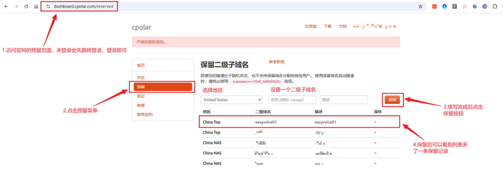Viewport: 504px width, 179px height.
Task: Open the Chrome extensions puzzle icon
Action: tap(495, 6)
